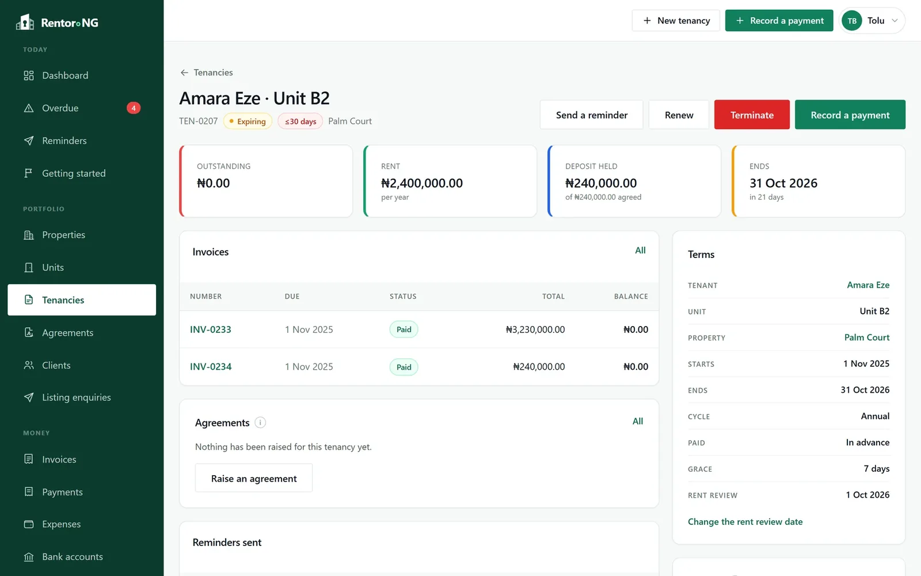The width and height of the screenshot is (921, 576).
Task: Open the Agreements sidebar menu item
Action: coord(82,332)
